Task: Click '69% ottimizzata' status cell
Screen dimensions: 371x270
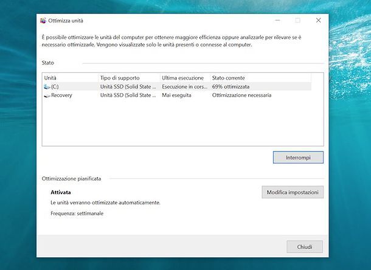Action: pos(231,86)
